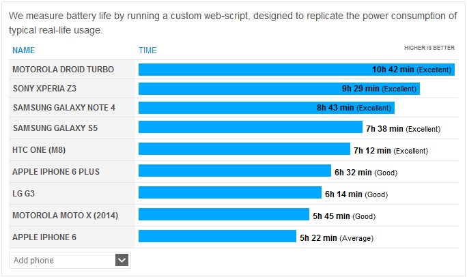The width and height of the screenshot is (467, 277).
Task: Open the Add phone dropdown arrow
Action: (122, 260)
